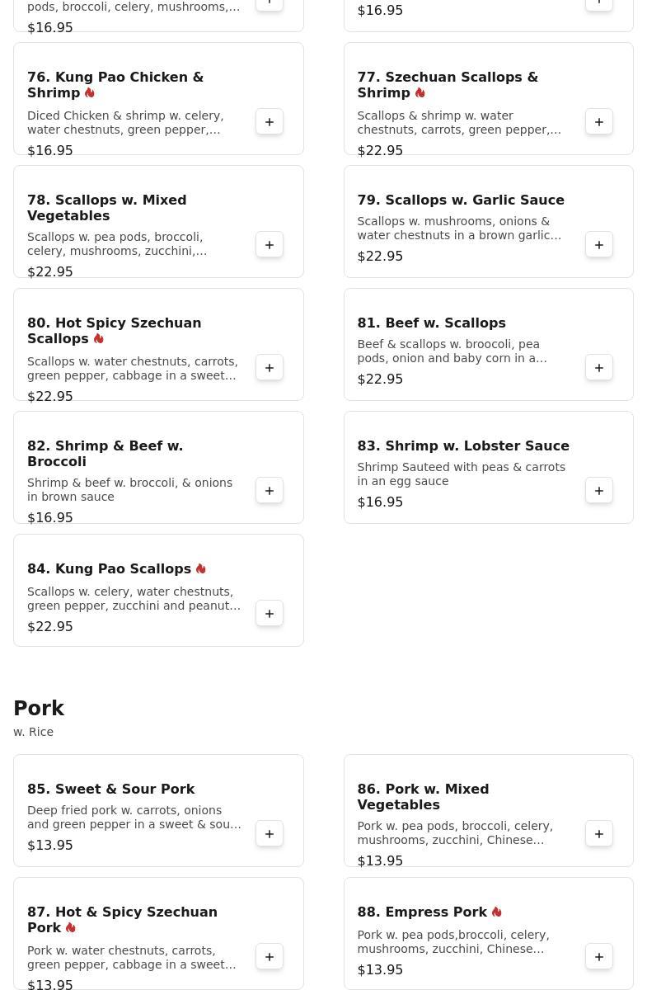This screenshot has width=647, height=990.
Task: Add Hot & Spicy Szechuan Pork
Action: pyautogui.click(x=270, y=957)
